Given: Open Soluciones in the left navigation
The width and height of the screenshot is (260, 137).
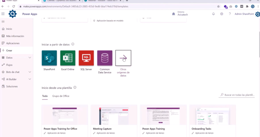Looking at the screenshot, I should tap(12, 86).
